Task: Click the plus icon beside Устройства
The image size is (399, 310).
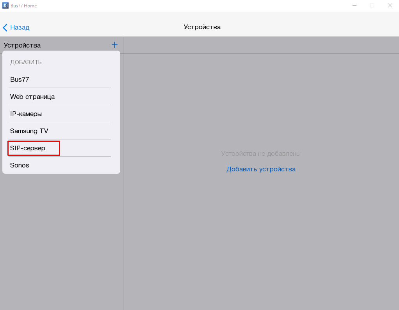Action: (114, 45)
